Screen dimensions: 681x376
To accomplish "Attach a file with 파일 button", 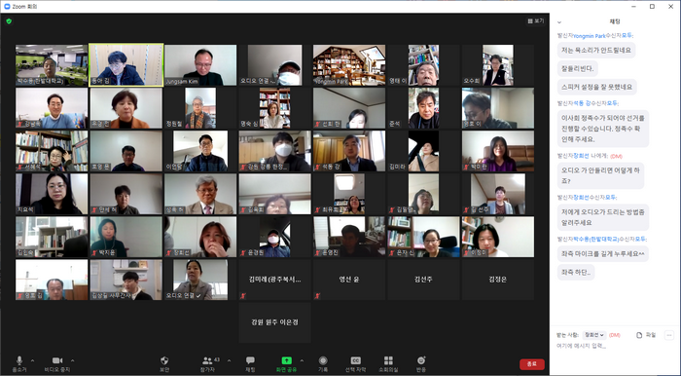I will (x=646, y=335).
